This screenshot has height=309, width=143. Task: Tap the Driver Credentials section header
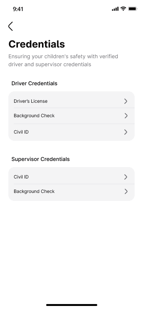coord(34,83)
